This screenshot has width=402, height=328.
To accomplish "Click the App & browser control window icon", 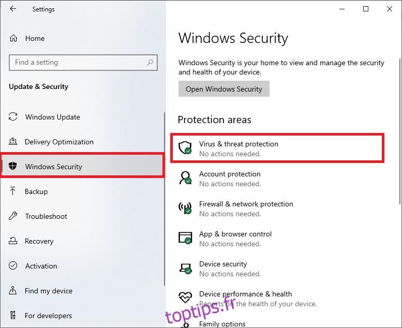I will 185,238.
